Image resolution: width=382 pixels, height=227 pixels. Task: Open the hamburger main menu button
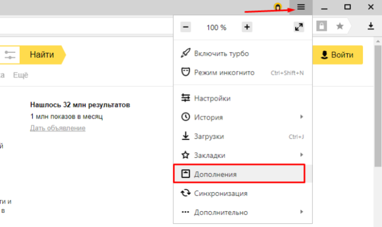pos(301,7)
